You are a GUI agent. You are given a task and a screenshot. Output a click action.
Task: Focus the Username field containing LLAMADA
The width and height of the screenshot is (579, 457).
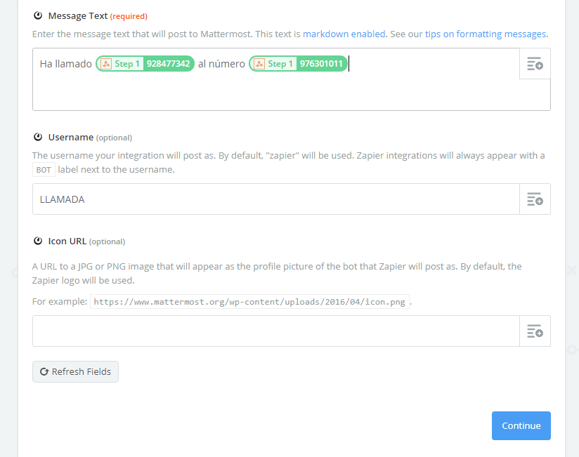pos(276,199)
